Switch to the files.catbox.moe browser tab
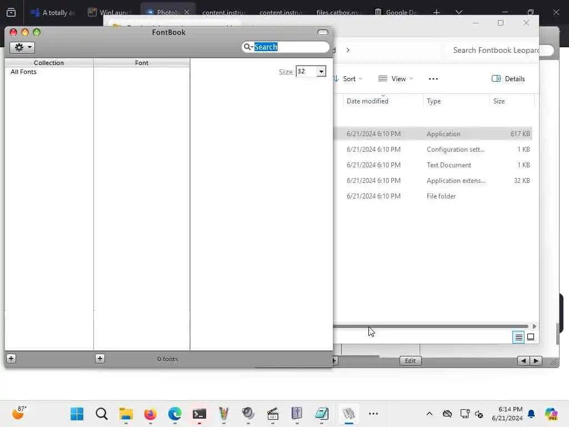This screenshot has height=427, width=569. click(338, 12)
